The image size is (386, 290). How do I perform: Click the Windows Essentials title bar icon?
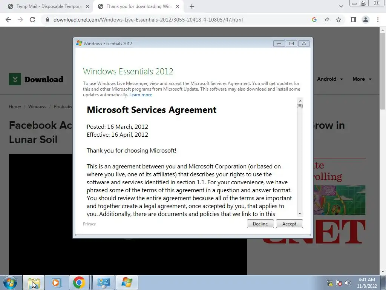tap(79, 43)
